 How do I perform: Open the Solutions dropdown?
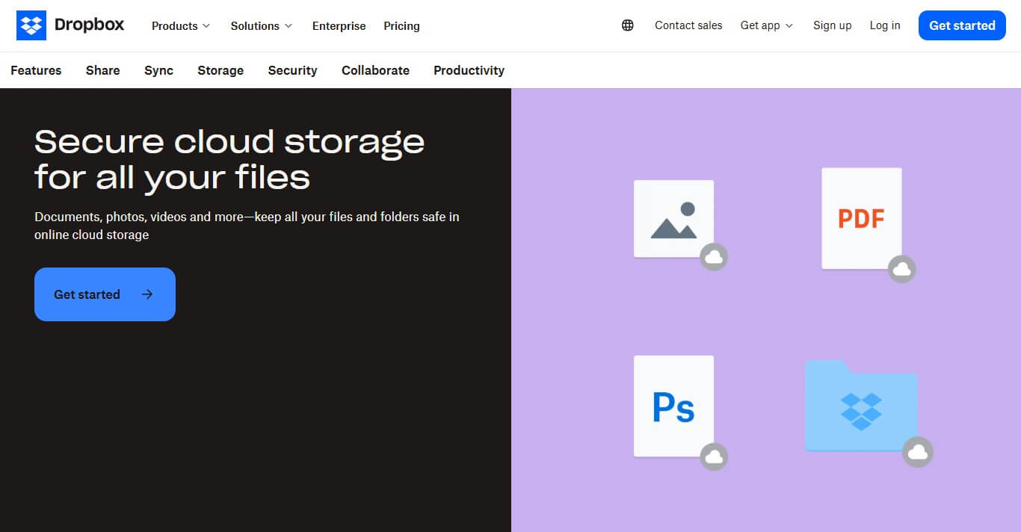tap(260, 25)
